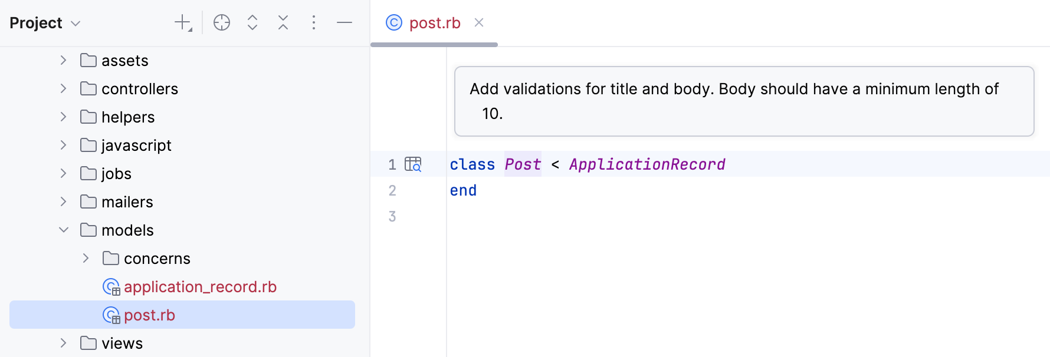Close the post.rb tab

tap(479, 23)
